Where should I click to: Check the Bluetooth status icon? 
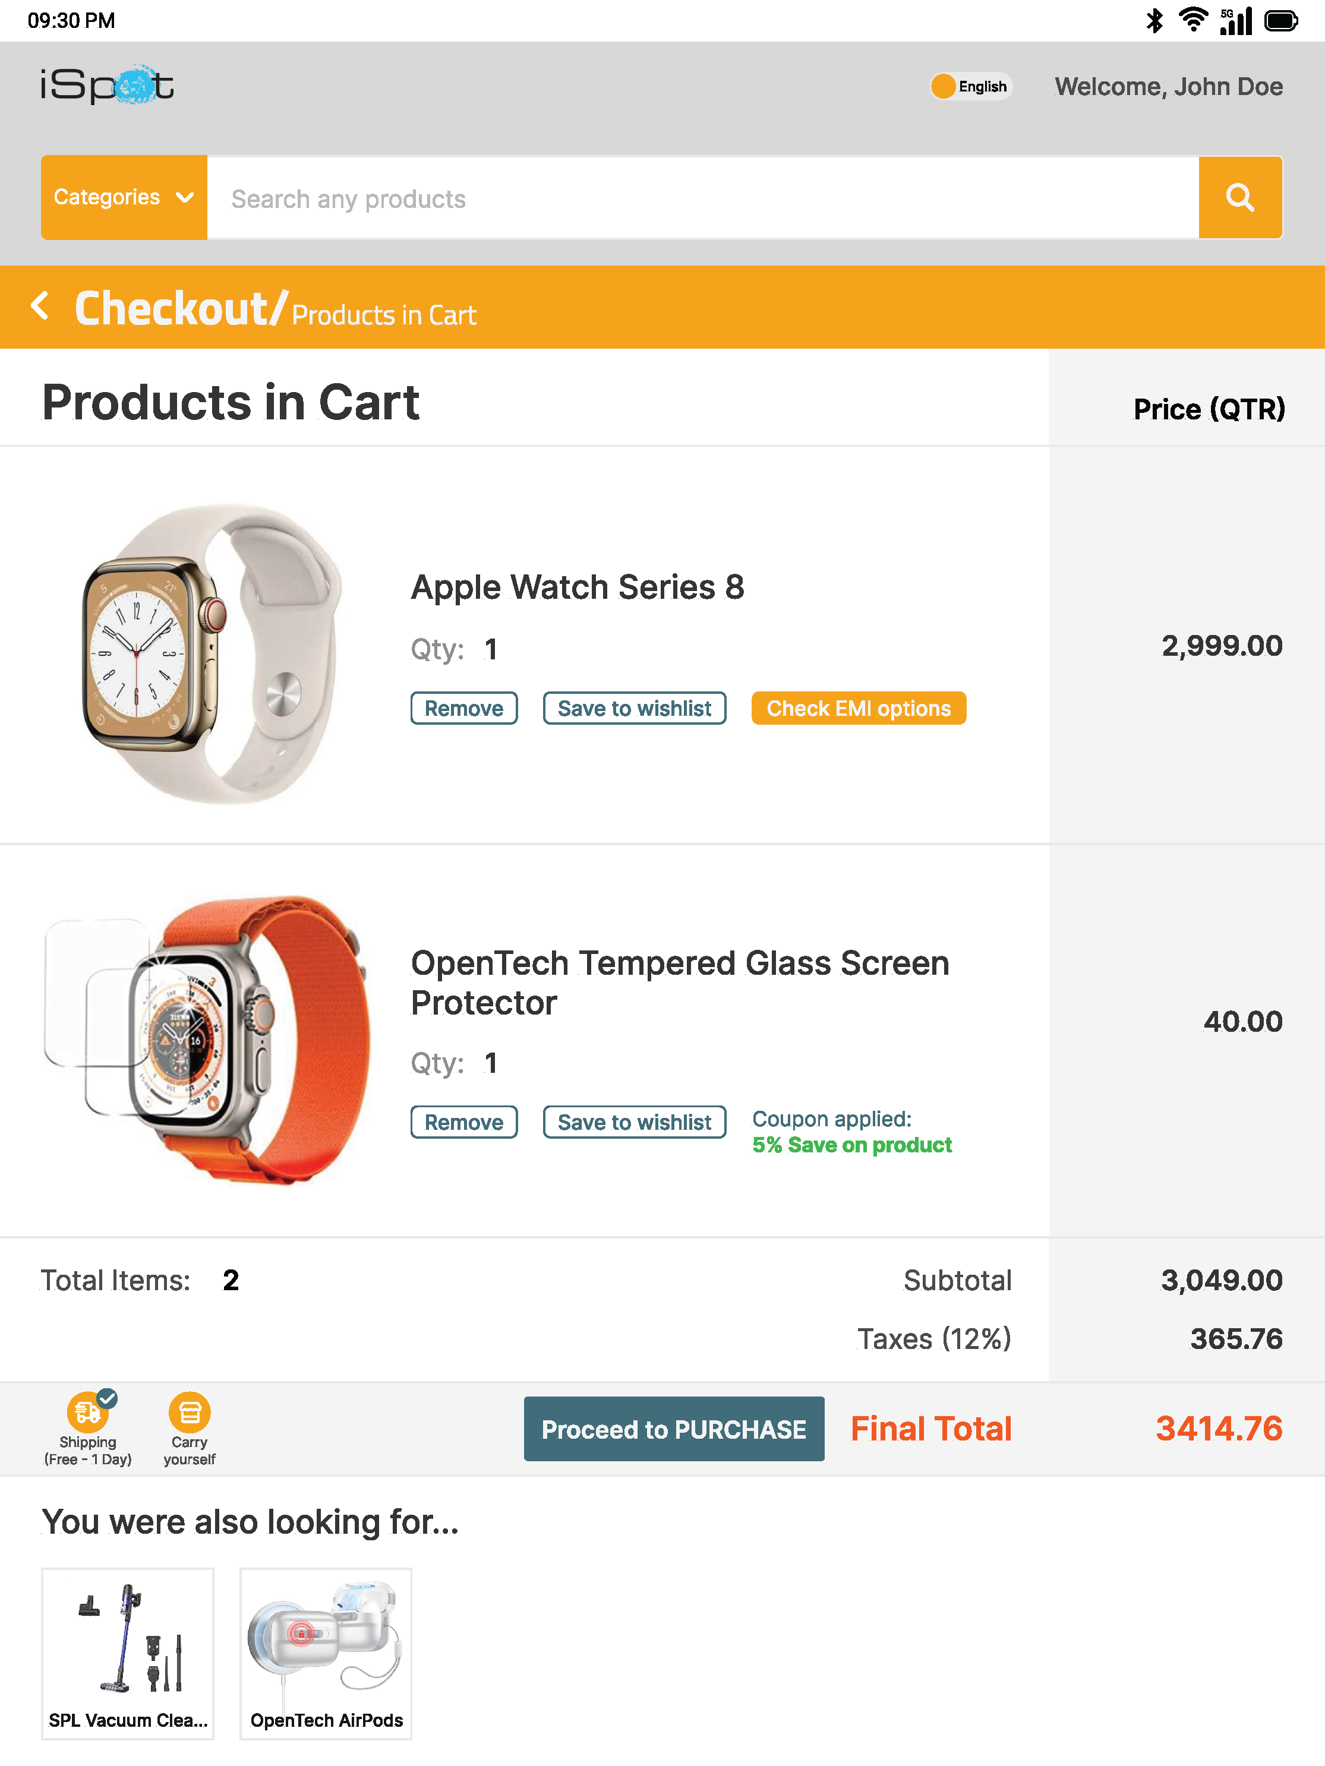tap(1154, 21)
